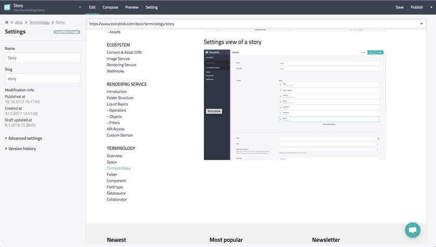
Task: Publish the story
Action: click(417, 7)
